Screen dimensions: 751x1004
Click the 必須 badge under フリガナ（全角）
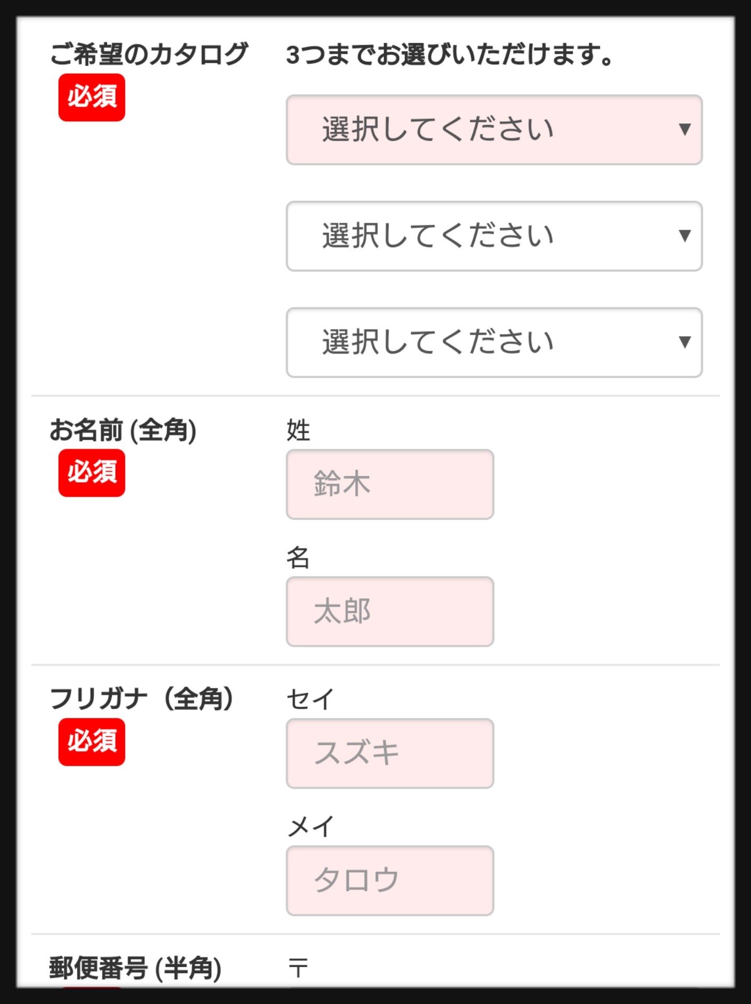click(92, 741)
